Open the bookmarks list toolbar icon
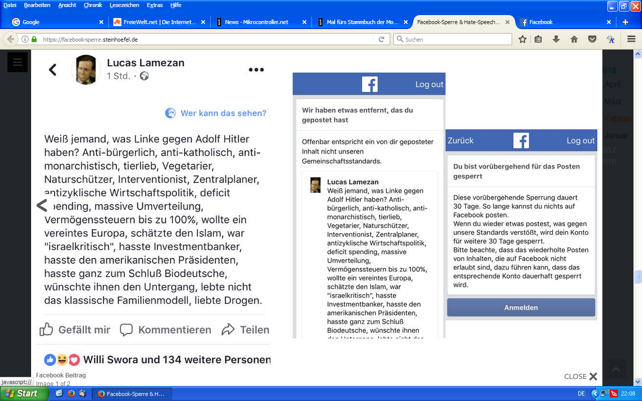642x401 pixels. click(538, 39)
